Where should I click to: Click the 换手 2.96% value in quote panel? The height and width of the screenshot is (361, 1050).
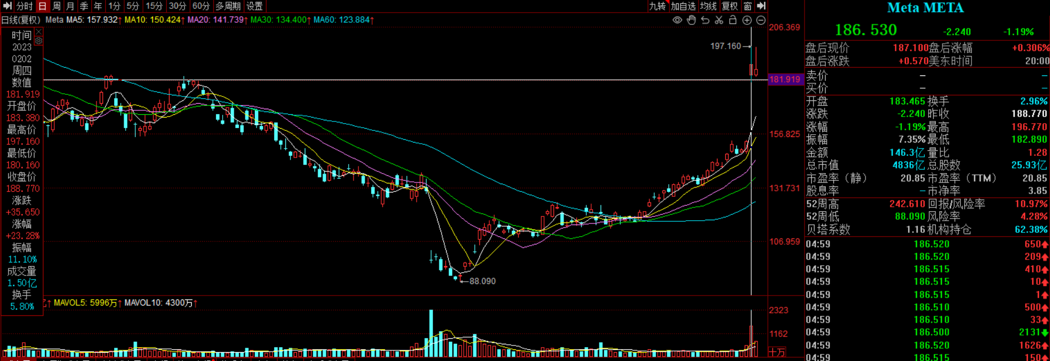1034,101
